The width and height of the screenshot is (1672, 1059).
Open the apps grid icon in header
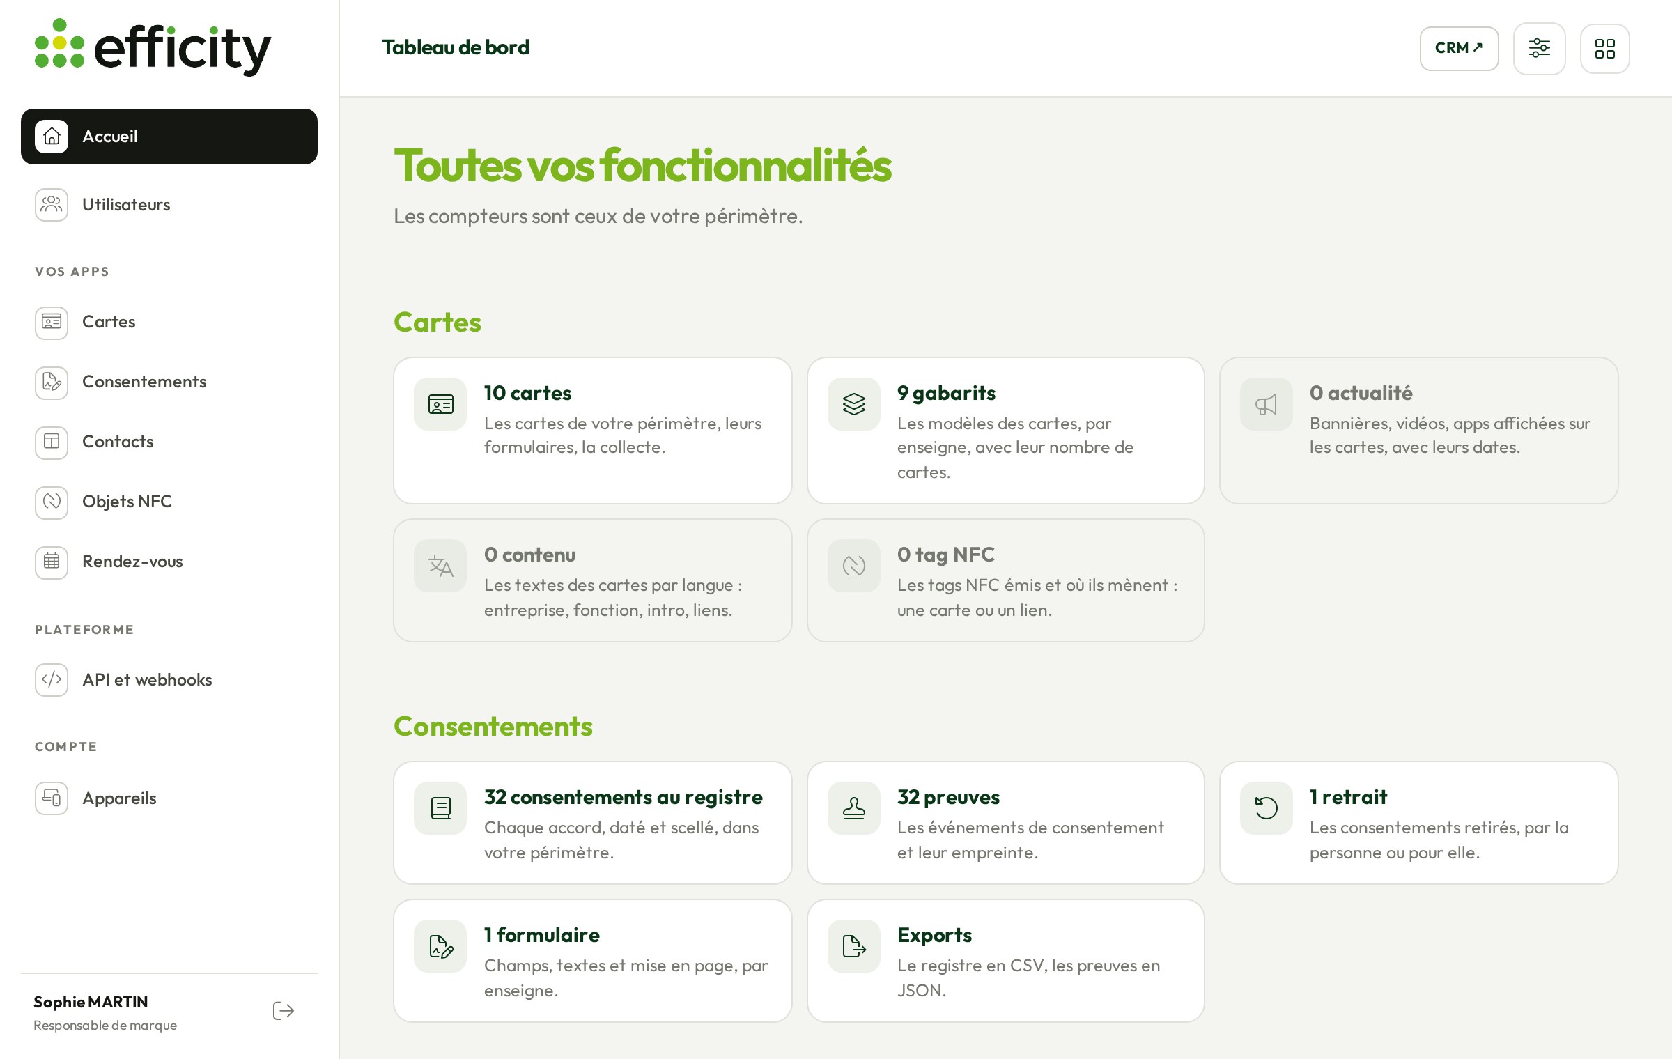1604,48
